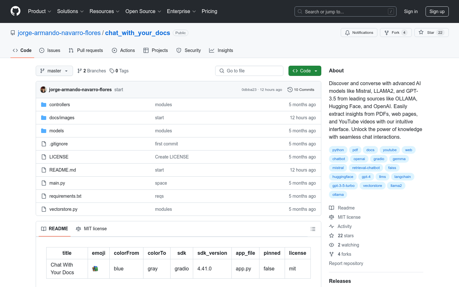Click the 0dbba23 commit hash
The image size is (459, 287).
pyautogui.click(x=249, y=90)
